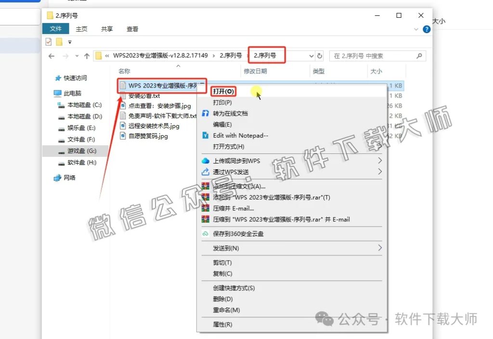
Task: Switch to the 查看 ribbon tab
Action: [132, 28]
